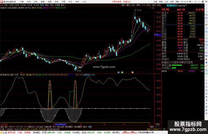Click the 设置 button in indicator row

[90, 127]
